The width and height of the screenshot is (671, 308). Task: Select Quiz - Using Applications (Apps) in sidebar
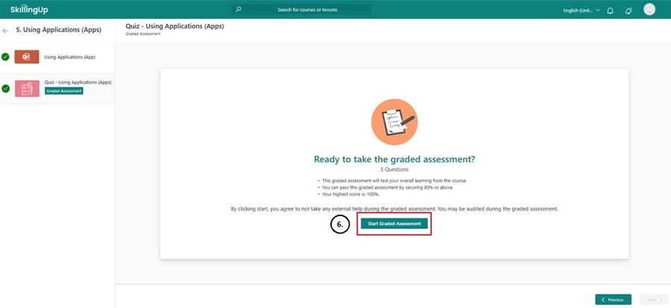pyautogui.click(x=78, y=82)
